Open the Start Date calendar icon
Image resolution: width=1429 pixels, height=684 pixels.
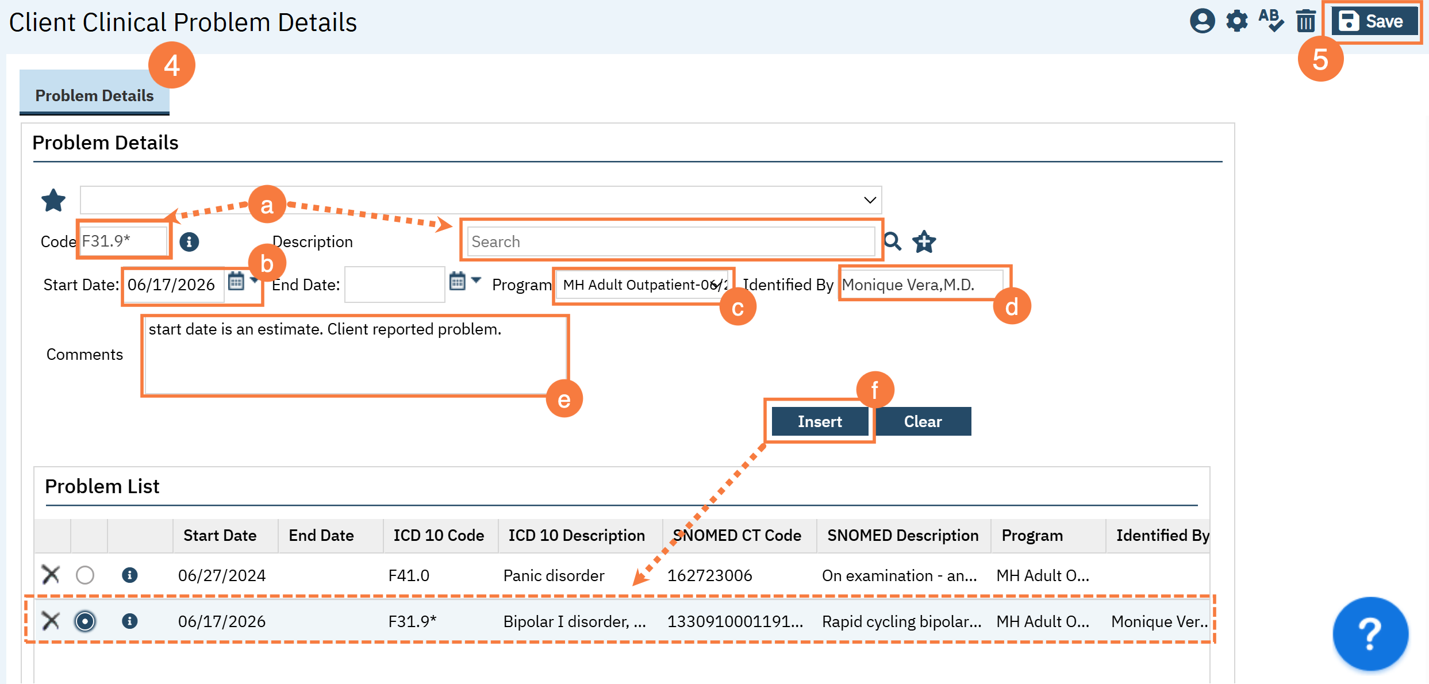236,281
